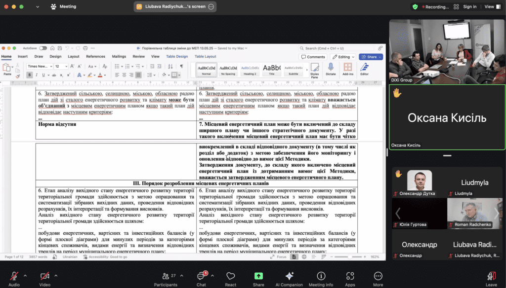506x288 pixels.
Task: Click the More options icon in Zoom
Action: pos(378,276)
